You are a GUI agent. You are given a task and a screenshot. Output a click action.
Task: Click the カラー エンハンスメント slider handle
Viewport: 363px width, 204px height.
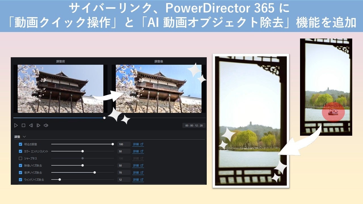point(83,151)
